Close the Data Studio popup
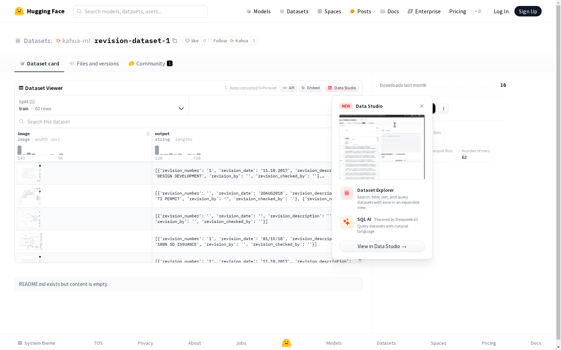Image resolution: width=561 pixels, height=350 pixels. coord(422,106)
